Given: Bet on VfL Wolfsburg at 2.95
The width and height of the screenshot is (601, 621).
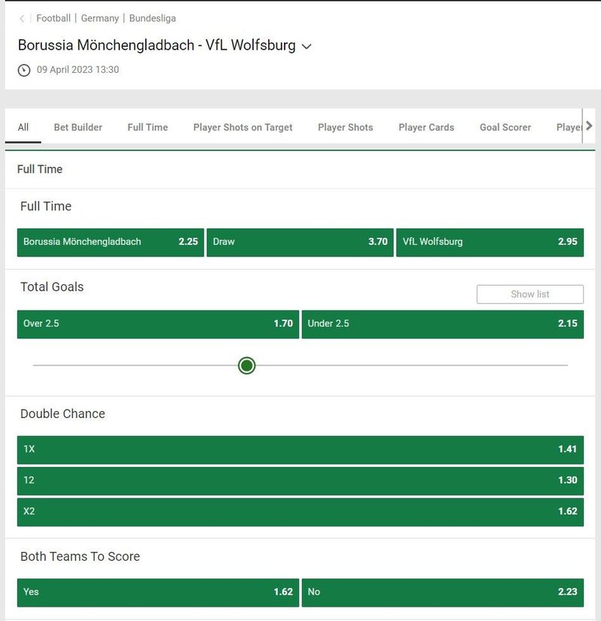Looking at the screenshot, I should (490, 242).
